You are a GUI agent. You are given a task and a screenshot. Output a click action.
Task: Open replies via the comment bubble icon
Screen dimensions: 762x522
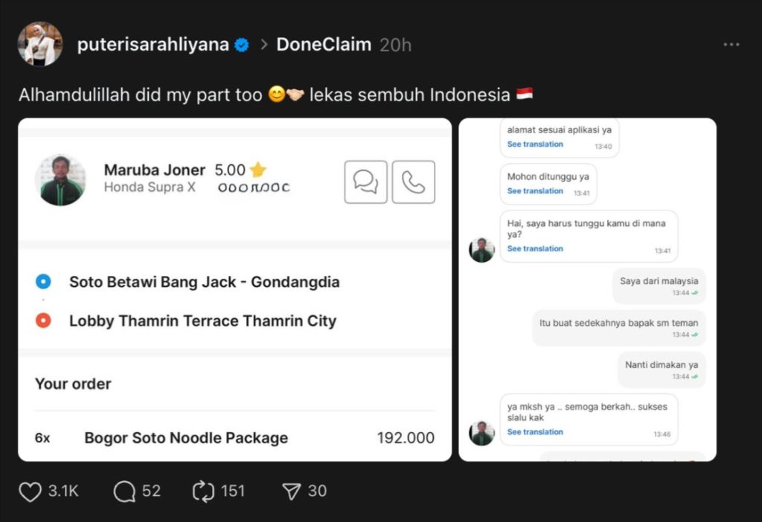(x=124, y=492)
